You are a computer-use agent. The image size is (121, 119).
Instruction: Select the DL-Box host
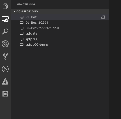[x=60, y=17]
